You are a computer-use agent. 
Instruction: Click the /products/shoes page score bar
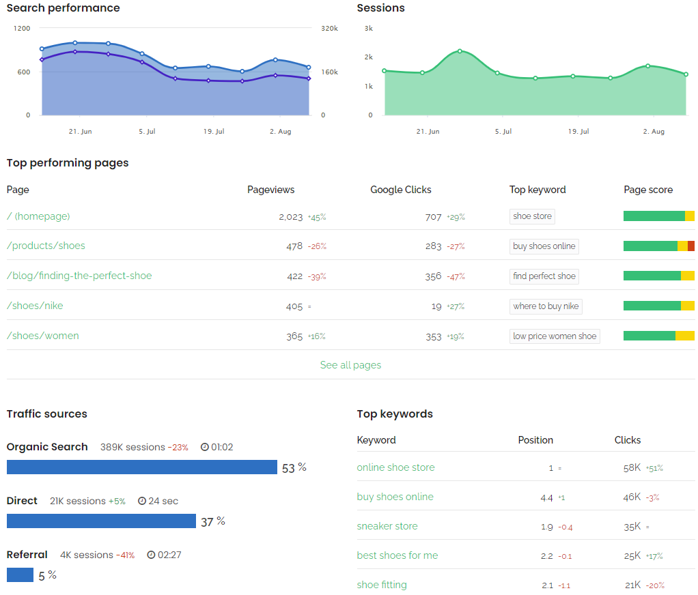659,246
